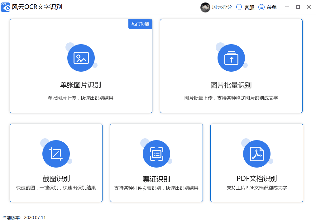Click description 快速截图，一键识别，快速出识别结果
The height and width of the screenshot is (223, 316).
[x=56, y=188]
